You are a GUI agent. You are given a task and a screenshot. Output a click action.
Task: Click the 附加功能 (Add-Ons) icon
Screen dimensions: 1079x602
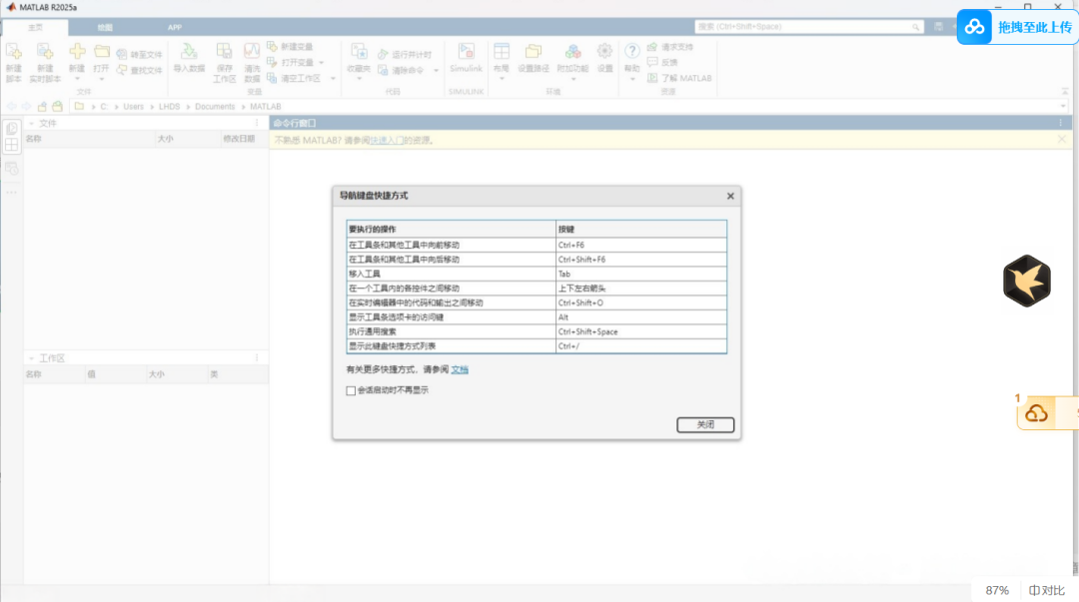coord(572,52)
